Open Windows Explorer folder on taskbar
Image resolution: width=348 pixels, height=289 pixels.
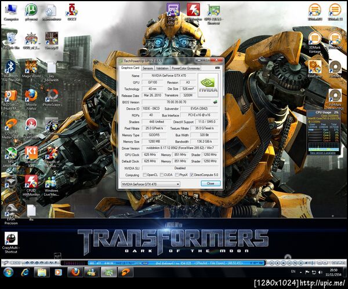coord(42,272)
